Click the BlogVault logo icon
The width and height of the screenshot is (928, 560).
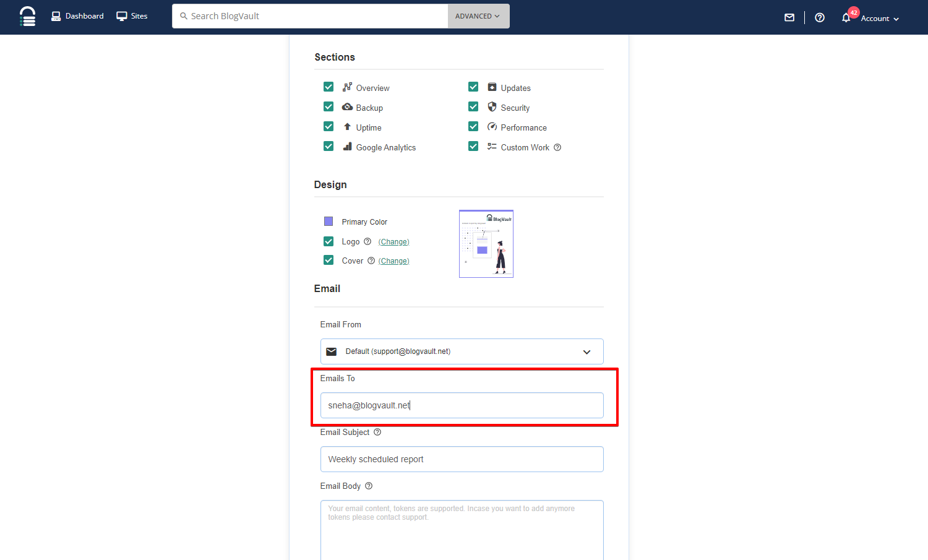[x=27, y=16]
